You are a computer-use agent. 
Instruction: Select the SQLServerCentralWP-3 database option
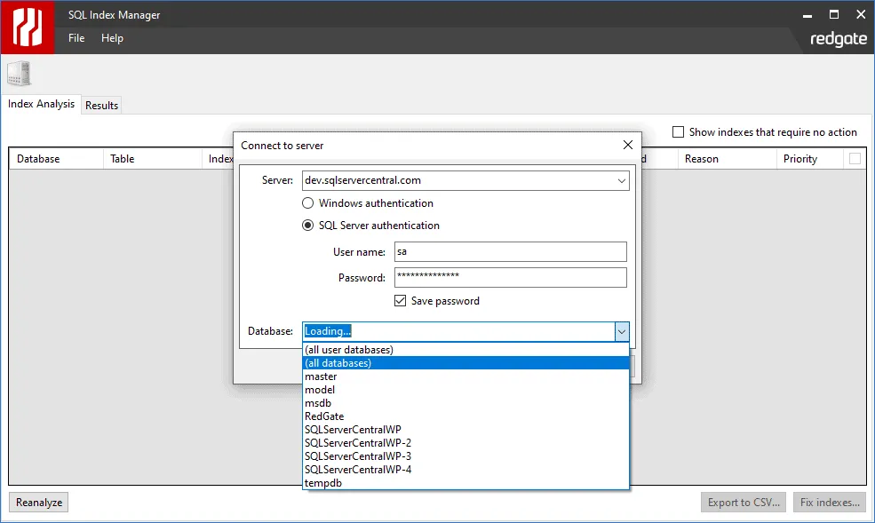click(x=466, y=456)
